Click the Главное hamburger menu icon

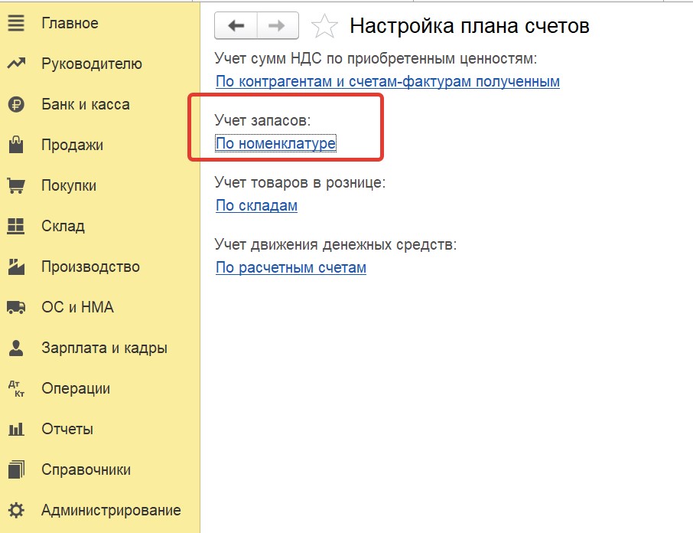click(16, 23)
